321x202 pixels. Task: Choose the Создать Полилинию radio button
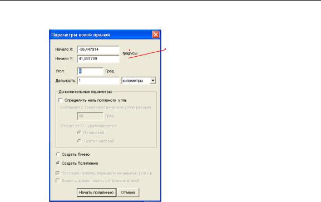pos(58,163)
